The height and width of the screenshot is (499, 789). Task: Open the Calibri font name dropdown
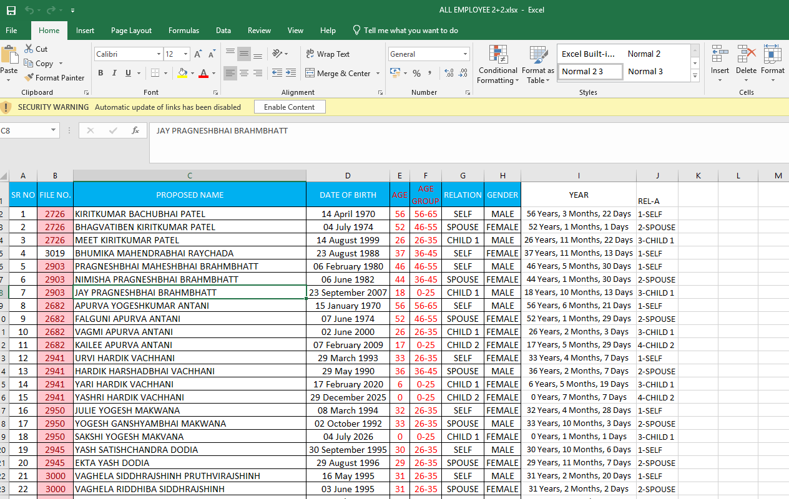coord(159,54)
